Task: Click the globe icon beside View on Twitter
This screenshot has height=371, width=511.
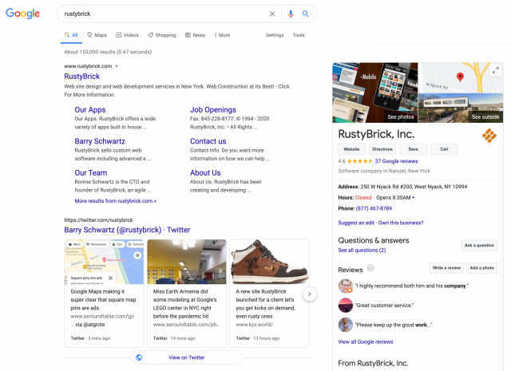Action: pos(139,357)
